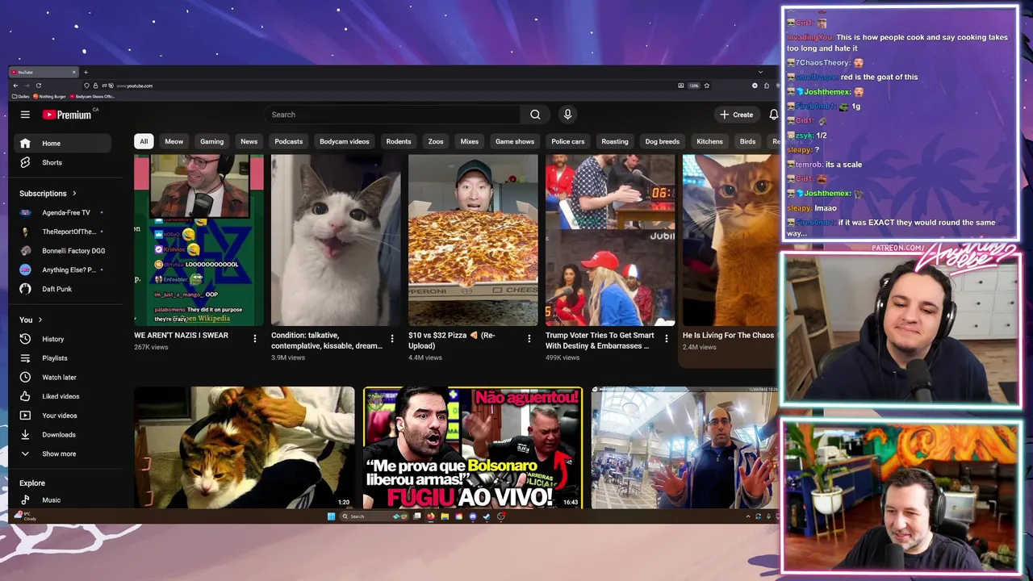Screen dimensions: 1033x581
Task: Open the Firefox icon on the taskbar
Action: coord(431,516)
